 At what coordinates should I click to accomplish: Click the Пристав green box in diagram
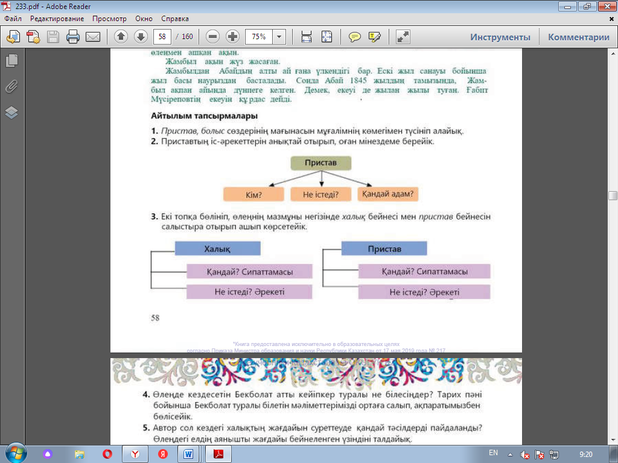[321, 163]
